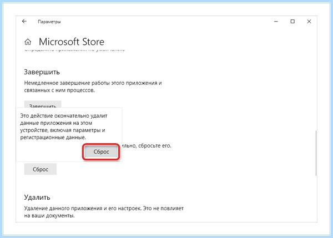Click the Параметры window title text
The width and height of the screenshot is (333, 238).
tap(49, 22)
